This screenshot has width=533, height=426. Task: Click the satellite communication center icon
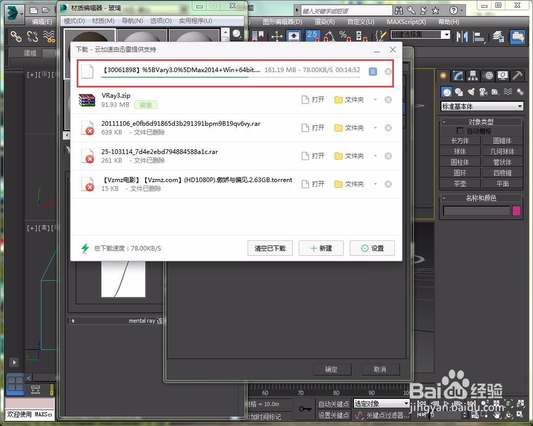pos(423,11)
